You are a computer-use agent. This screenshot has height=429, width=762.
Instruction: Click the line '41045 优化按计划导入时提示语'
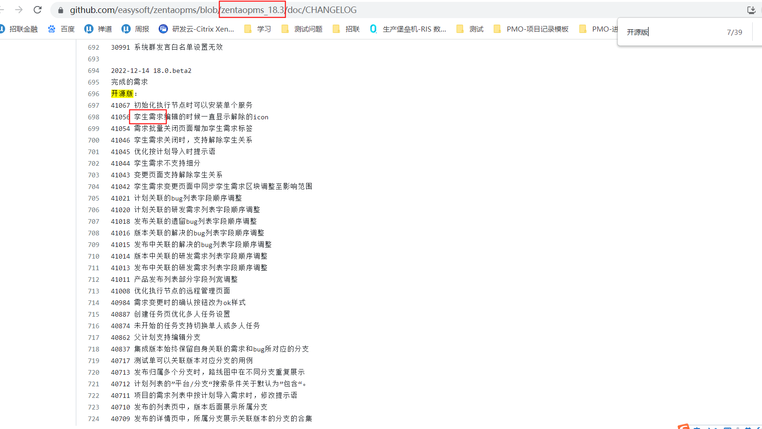click(x=163, y=152)
